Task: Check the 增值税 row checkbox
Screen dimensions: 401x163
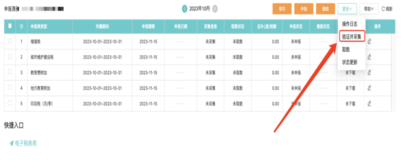Action: pos(10,41)
